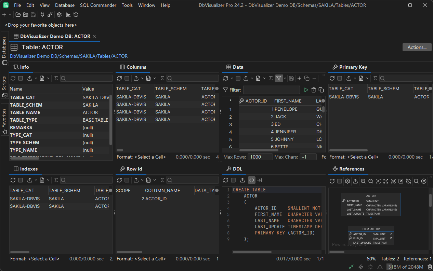Add a new row in Data panel

click(299, 78)
